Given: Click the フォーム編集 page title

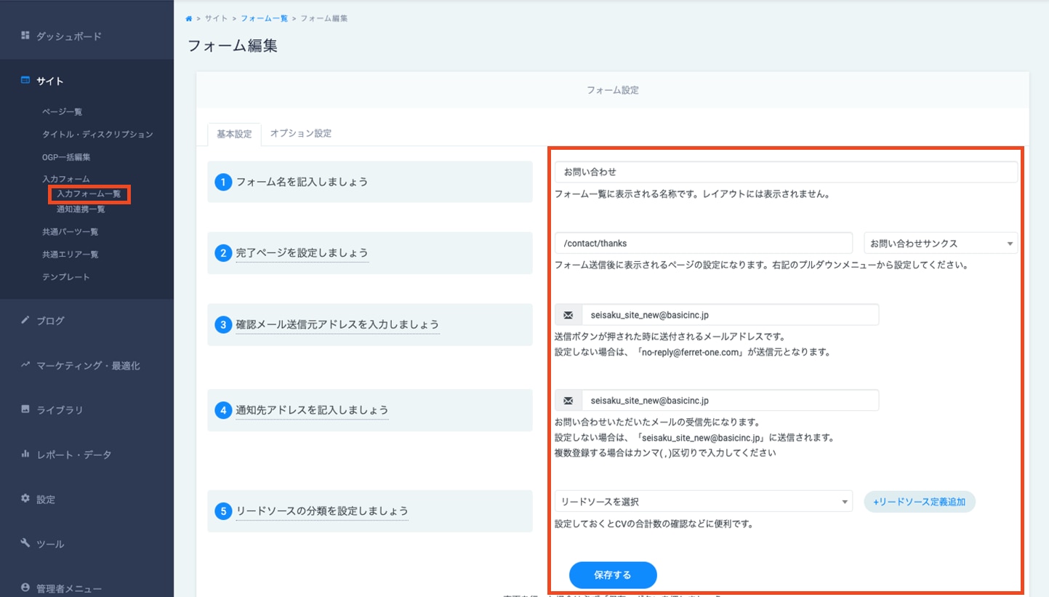Looking at the screenshot, I should pyautogui.click(x=233, y=46).
